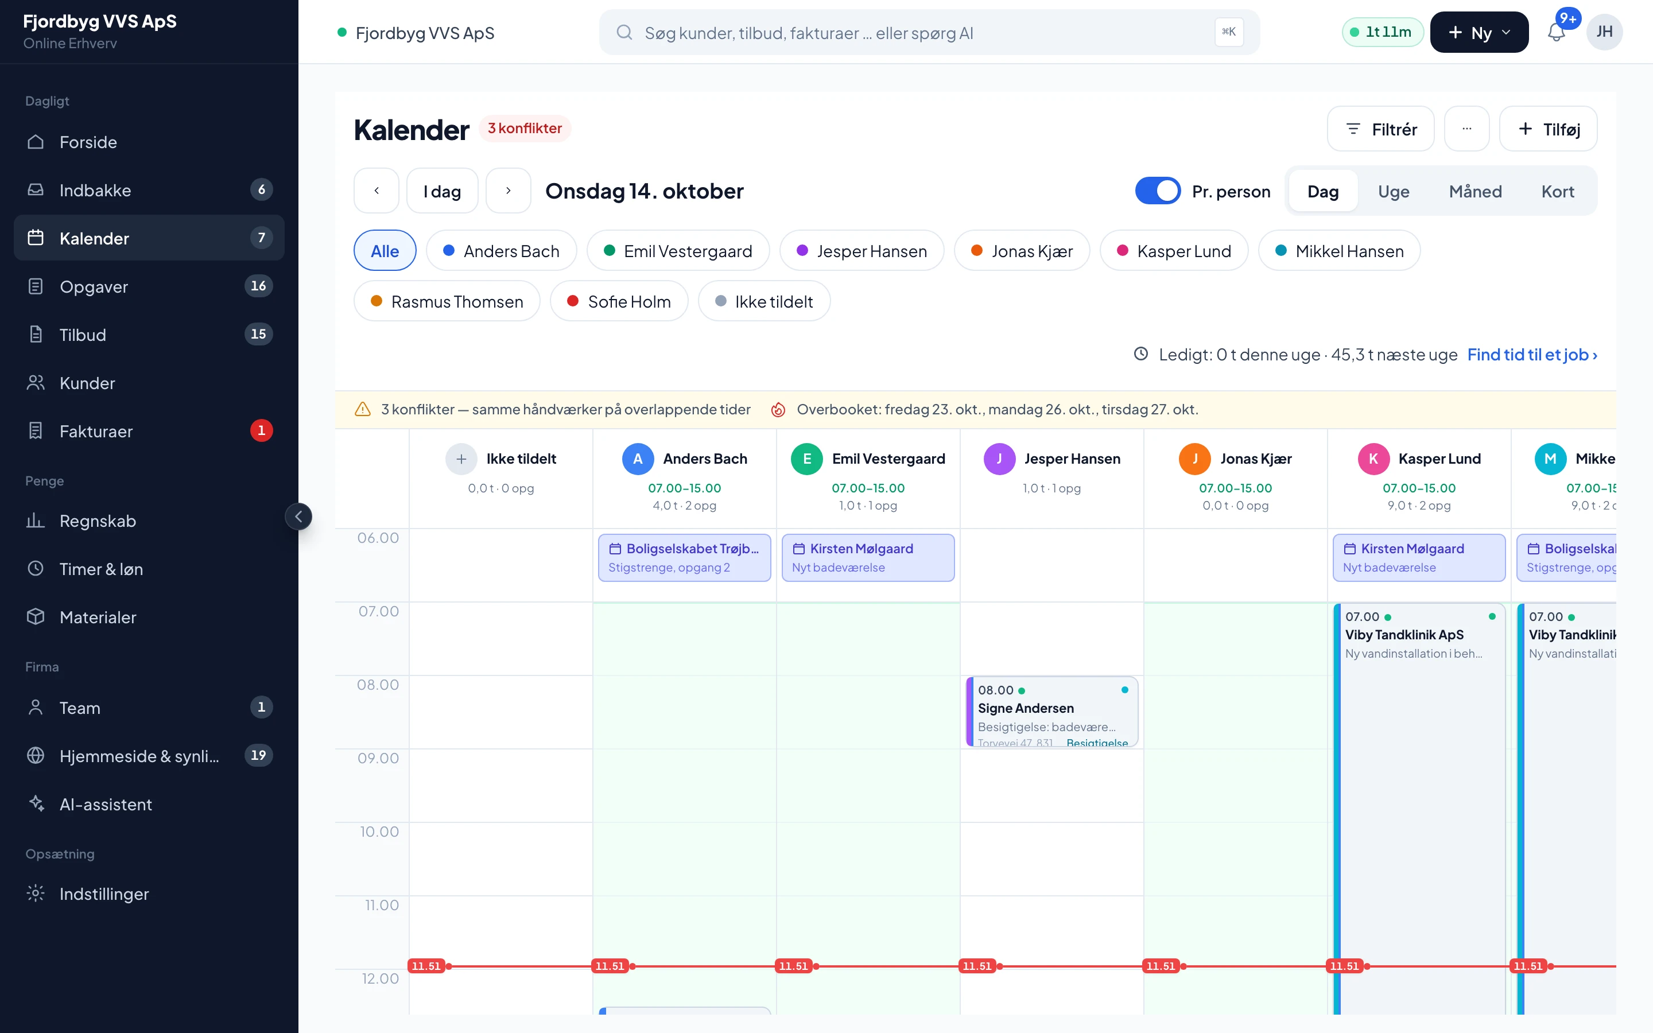This screenshot has width=1653, height=1033.
Task: Click the Tilføj button
Action: (x=1549, y=129)
